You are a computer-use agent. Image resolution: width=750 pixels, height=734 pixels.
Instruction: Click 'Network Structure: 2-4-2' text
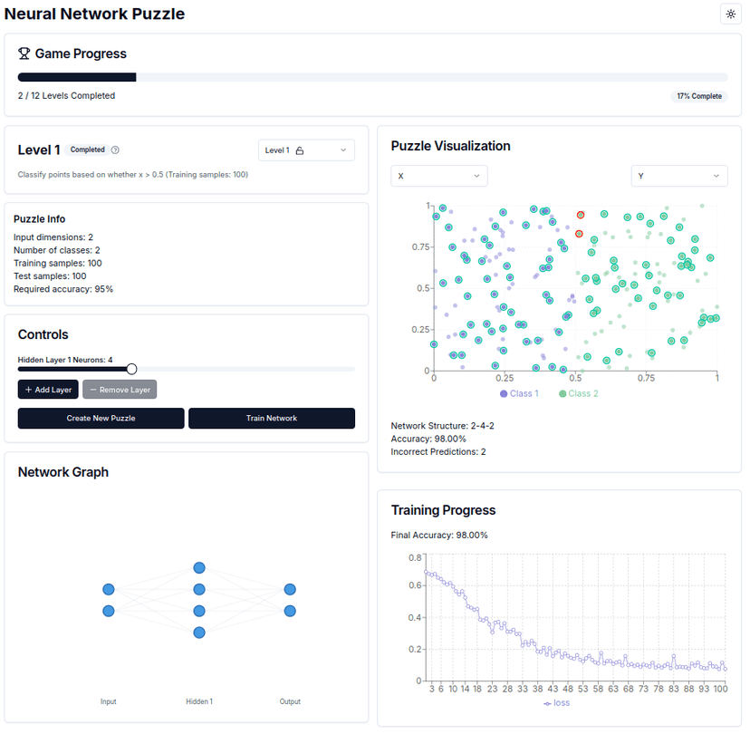click(442, 426)
